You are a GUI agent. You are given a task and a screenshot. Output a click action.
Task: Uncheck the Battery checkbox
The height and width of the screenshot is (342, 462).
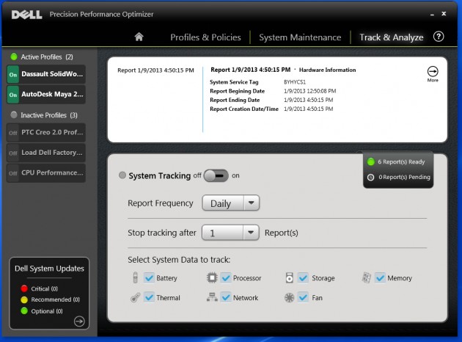[149, 277]
